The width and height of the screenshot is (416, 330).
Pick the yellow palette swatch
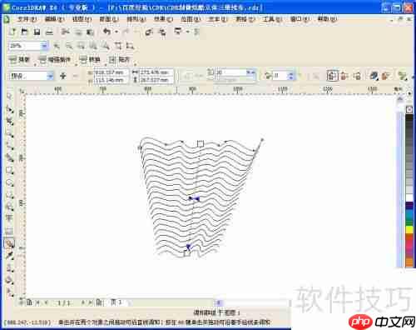[x=409, y=229]
